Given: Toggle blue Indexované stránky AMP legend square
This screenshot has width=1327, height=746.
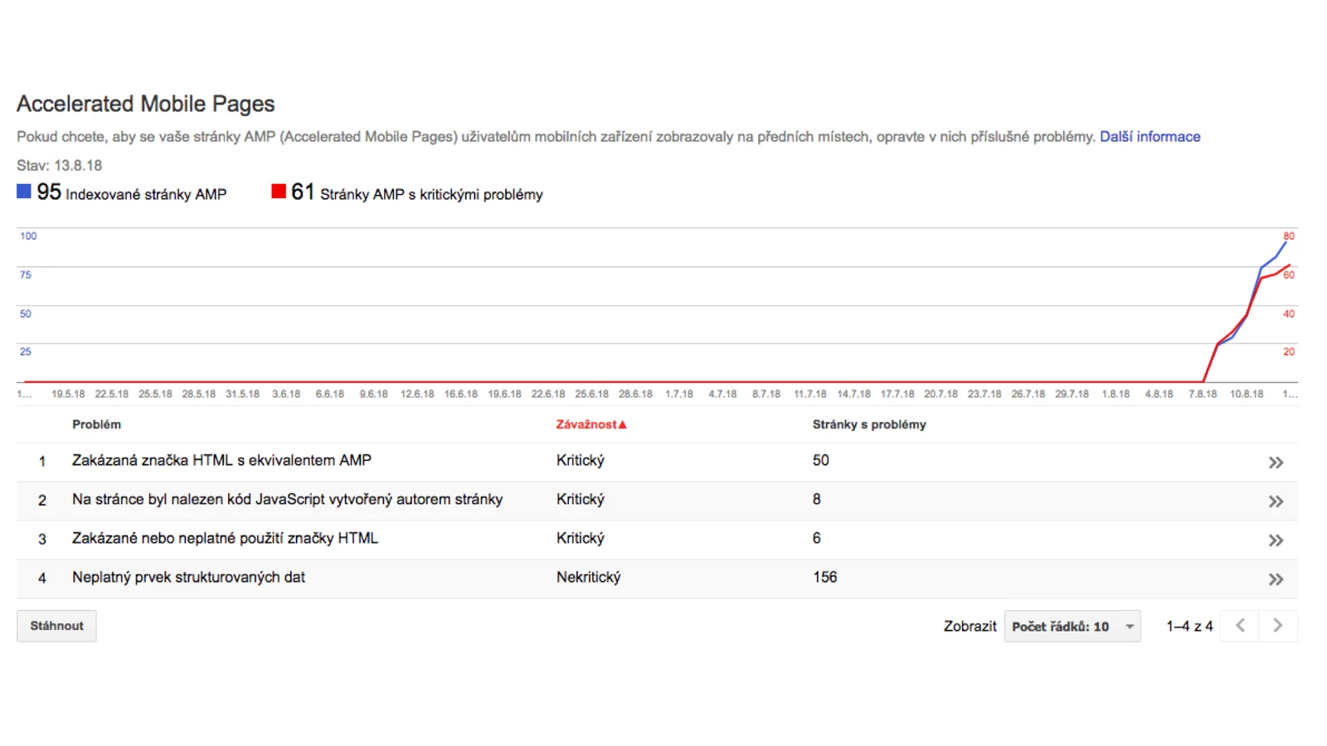Looking at the screenshot, I should coord(24,191).
